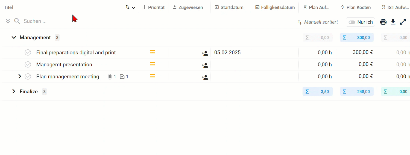Click the print icon
Screen dimensions: 410x155
coord(383,22)
